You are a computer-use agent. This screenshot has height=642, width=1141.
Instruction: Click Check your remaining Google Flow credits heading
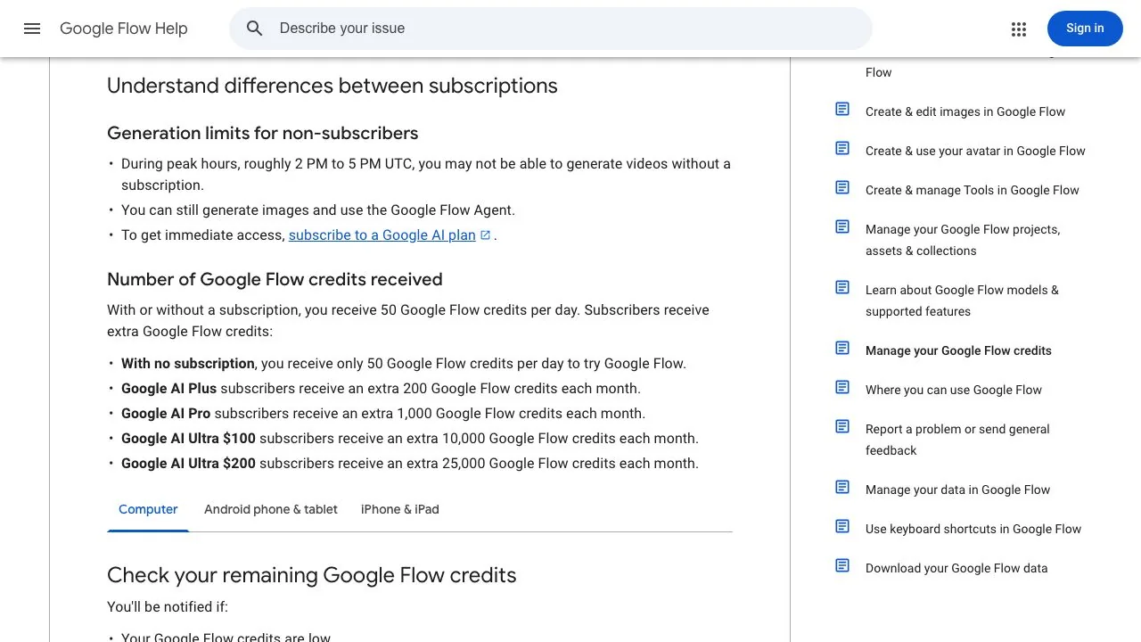point(312,575)
